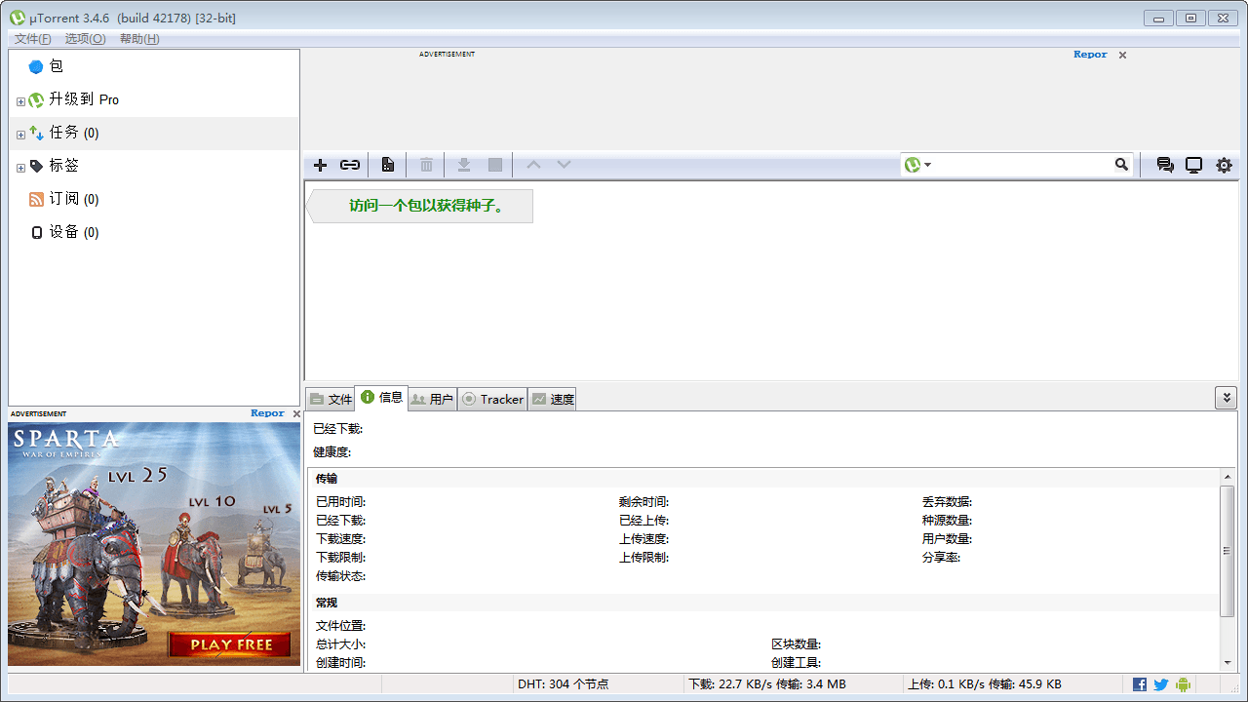The height and width of the screenshot is (702, 1248).
Task: Switch to the 文件 tab
Action: (331, 399)
